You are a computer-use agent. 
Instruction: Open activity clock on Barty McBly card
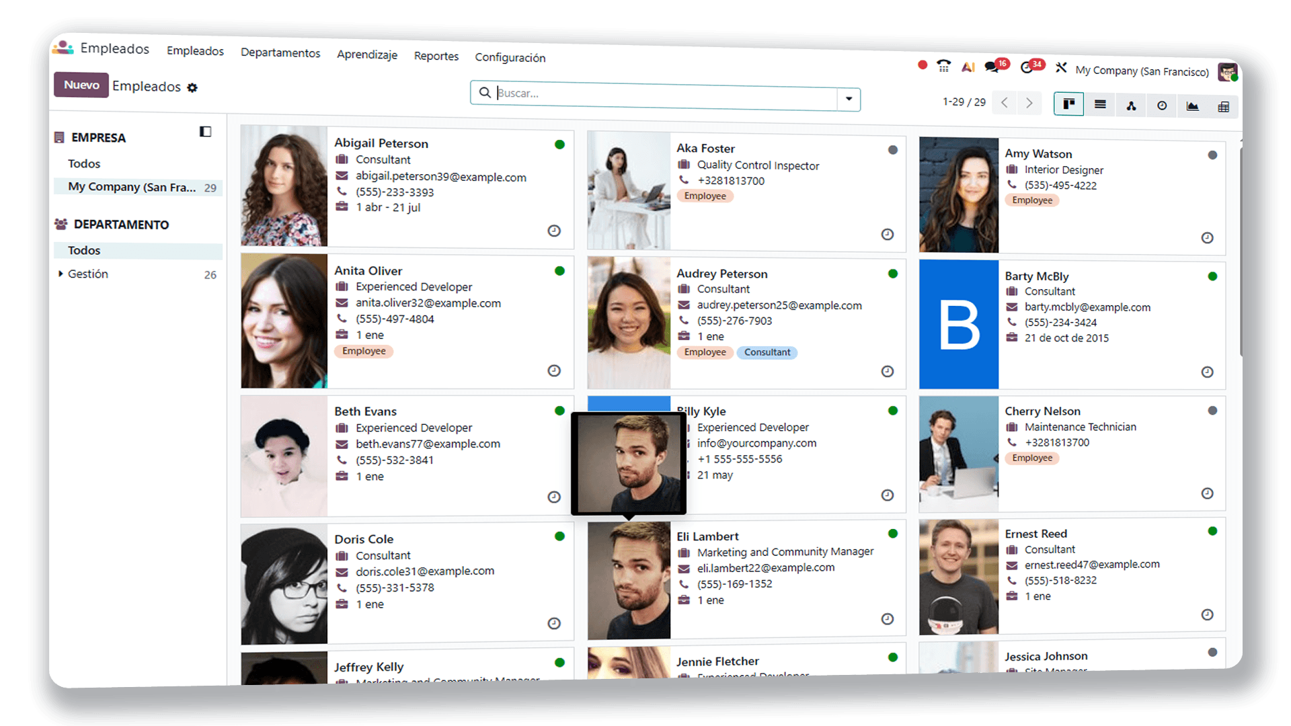pyautogui.click(x=1208, y=372)
